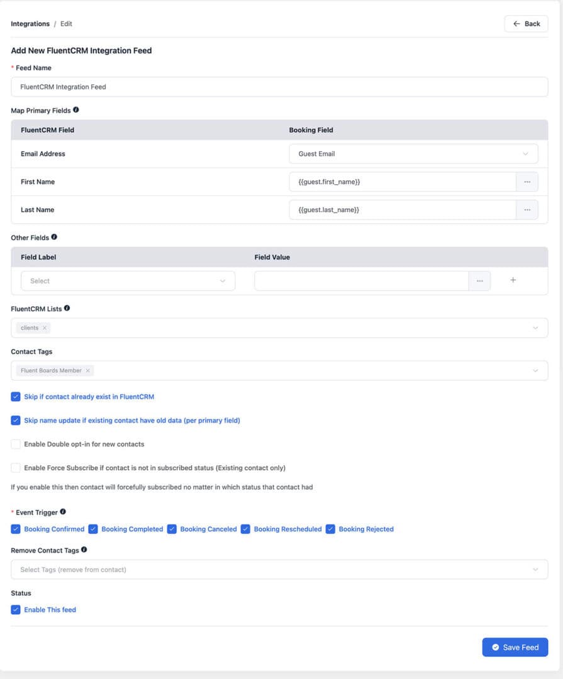Enable Force Subscribe checkbox
Image resolution: width=563 pixels, height=679 pixels.
pyautogui.click(x=16, y=468)
